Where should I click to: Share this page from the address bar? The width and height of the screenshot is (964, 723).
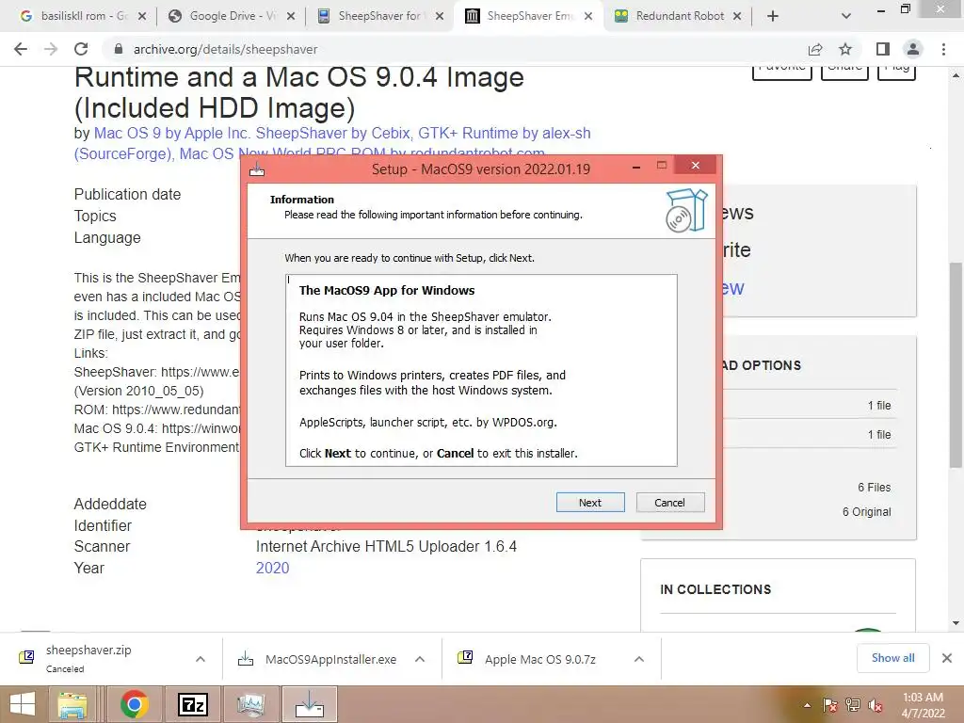click(815, 49)
